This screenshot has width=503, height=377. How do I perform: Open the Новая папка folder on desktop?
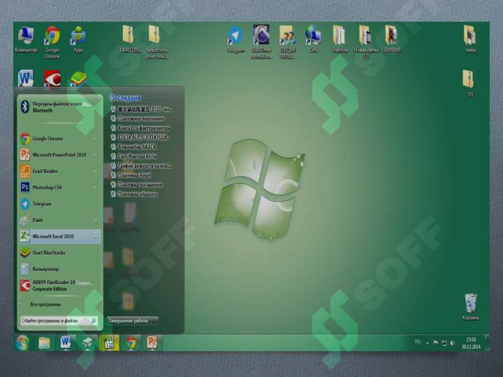click(366, 42)
